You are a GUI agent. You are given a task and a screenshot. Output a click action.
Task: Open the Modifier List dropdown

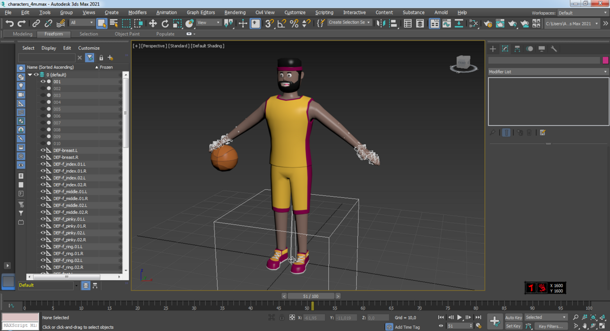point(548,72)
